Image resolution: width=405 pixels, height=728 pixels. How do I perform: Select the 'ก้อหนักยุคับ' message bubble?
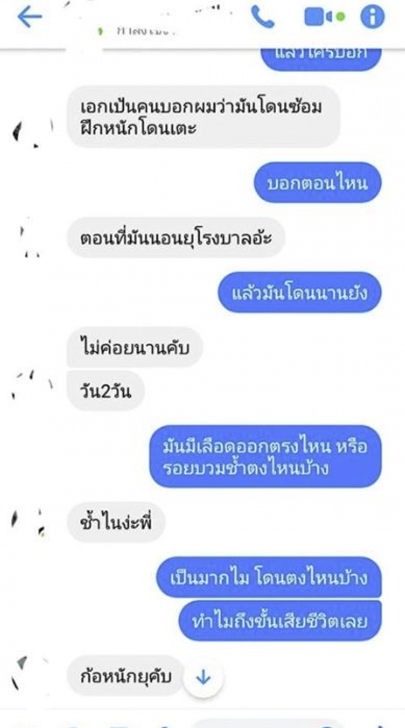126,675
